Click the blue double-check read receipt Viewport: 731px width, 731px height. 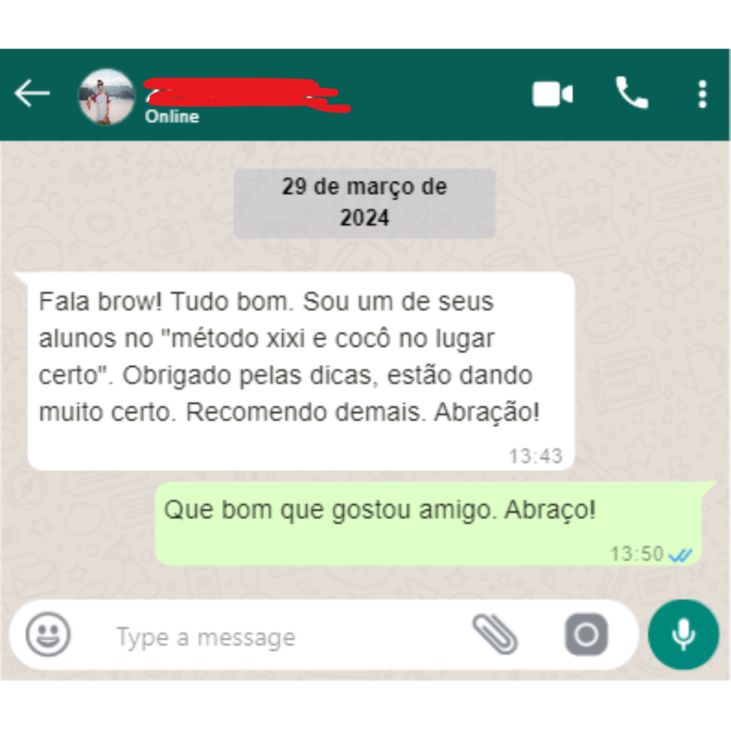tap(680, 555)
